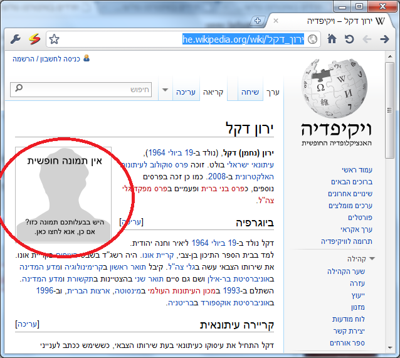Click the Wikipedia W favicon on tab
Viewport: 400px width, 358px height.
pyautogui.click(x=380, y=21)
